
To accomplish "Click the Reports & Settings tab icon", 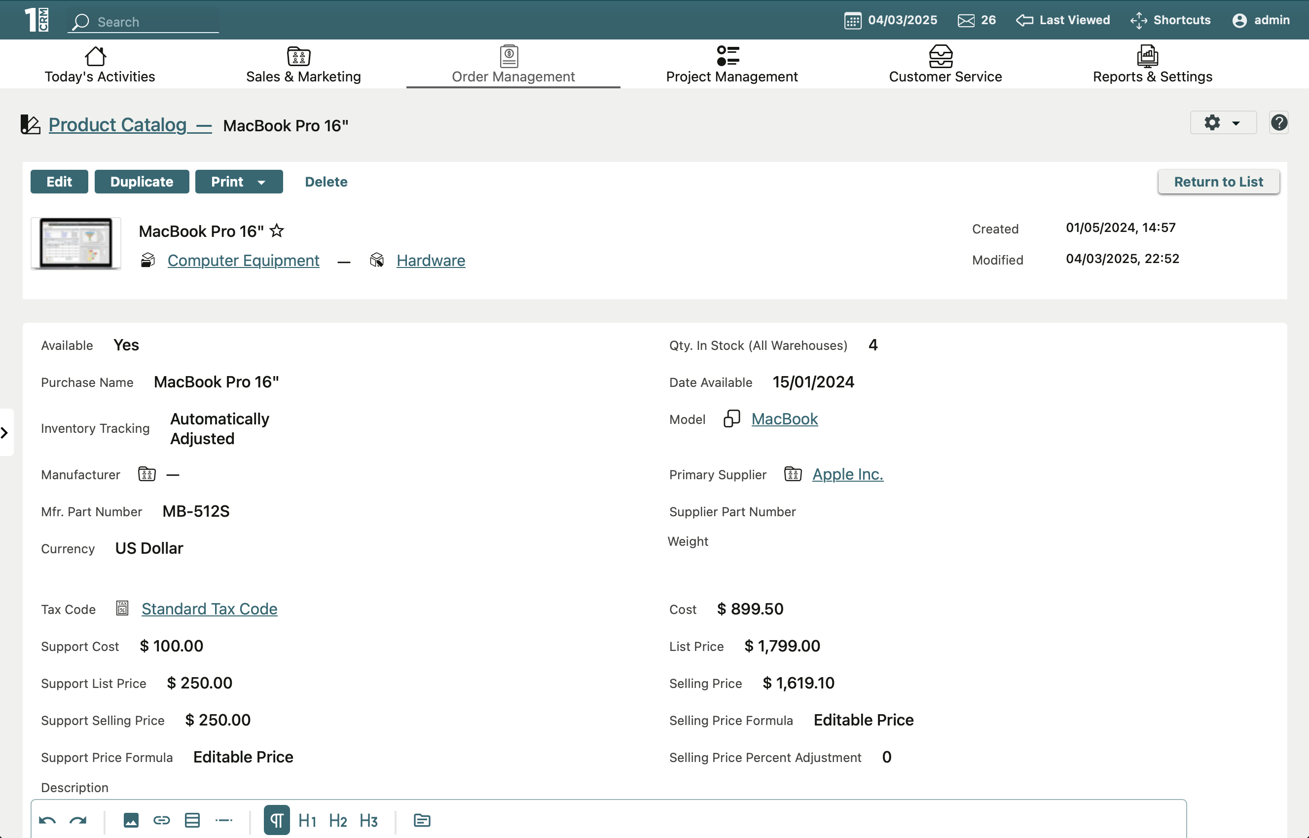I will [x=1148, y=55].
